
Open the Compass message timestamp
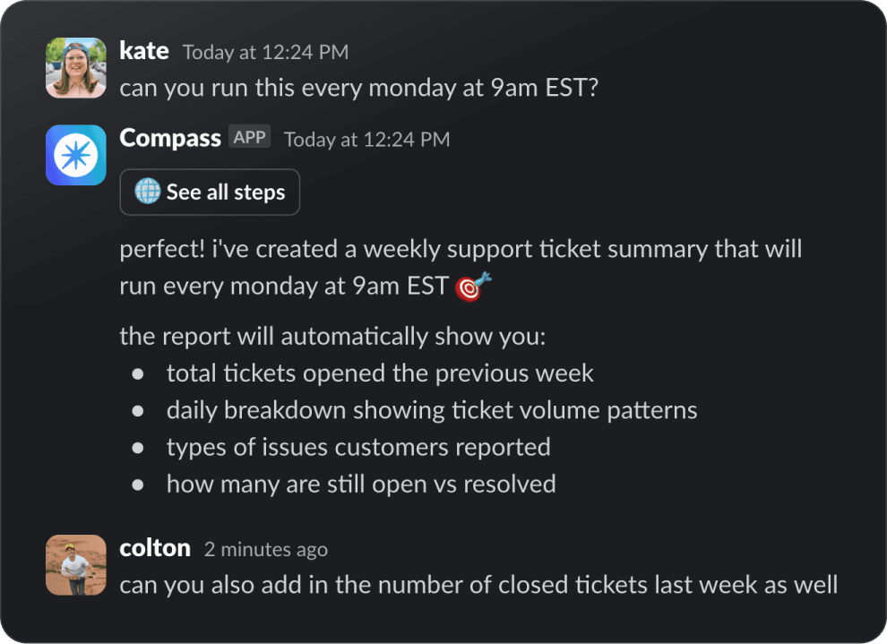[366, 139]
